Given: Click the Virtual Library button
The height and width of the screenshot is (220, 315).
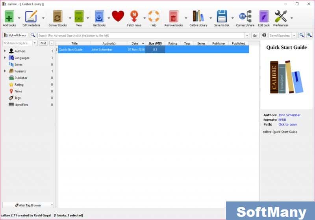Looking at the screenshot, I should pos(15,35).
